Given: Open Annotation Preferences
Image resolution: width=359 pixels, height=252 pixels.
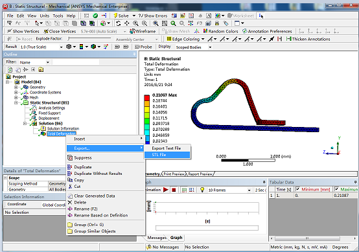Looking at the screenshot, I should [267, 31].
